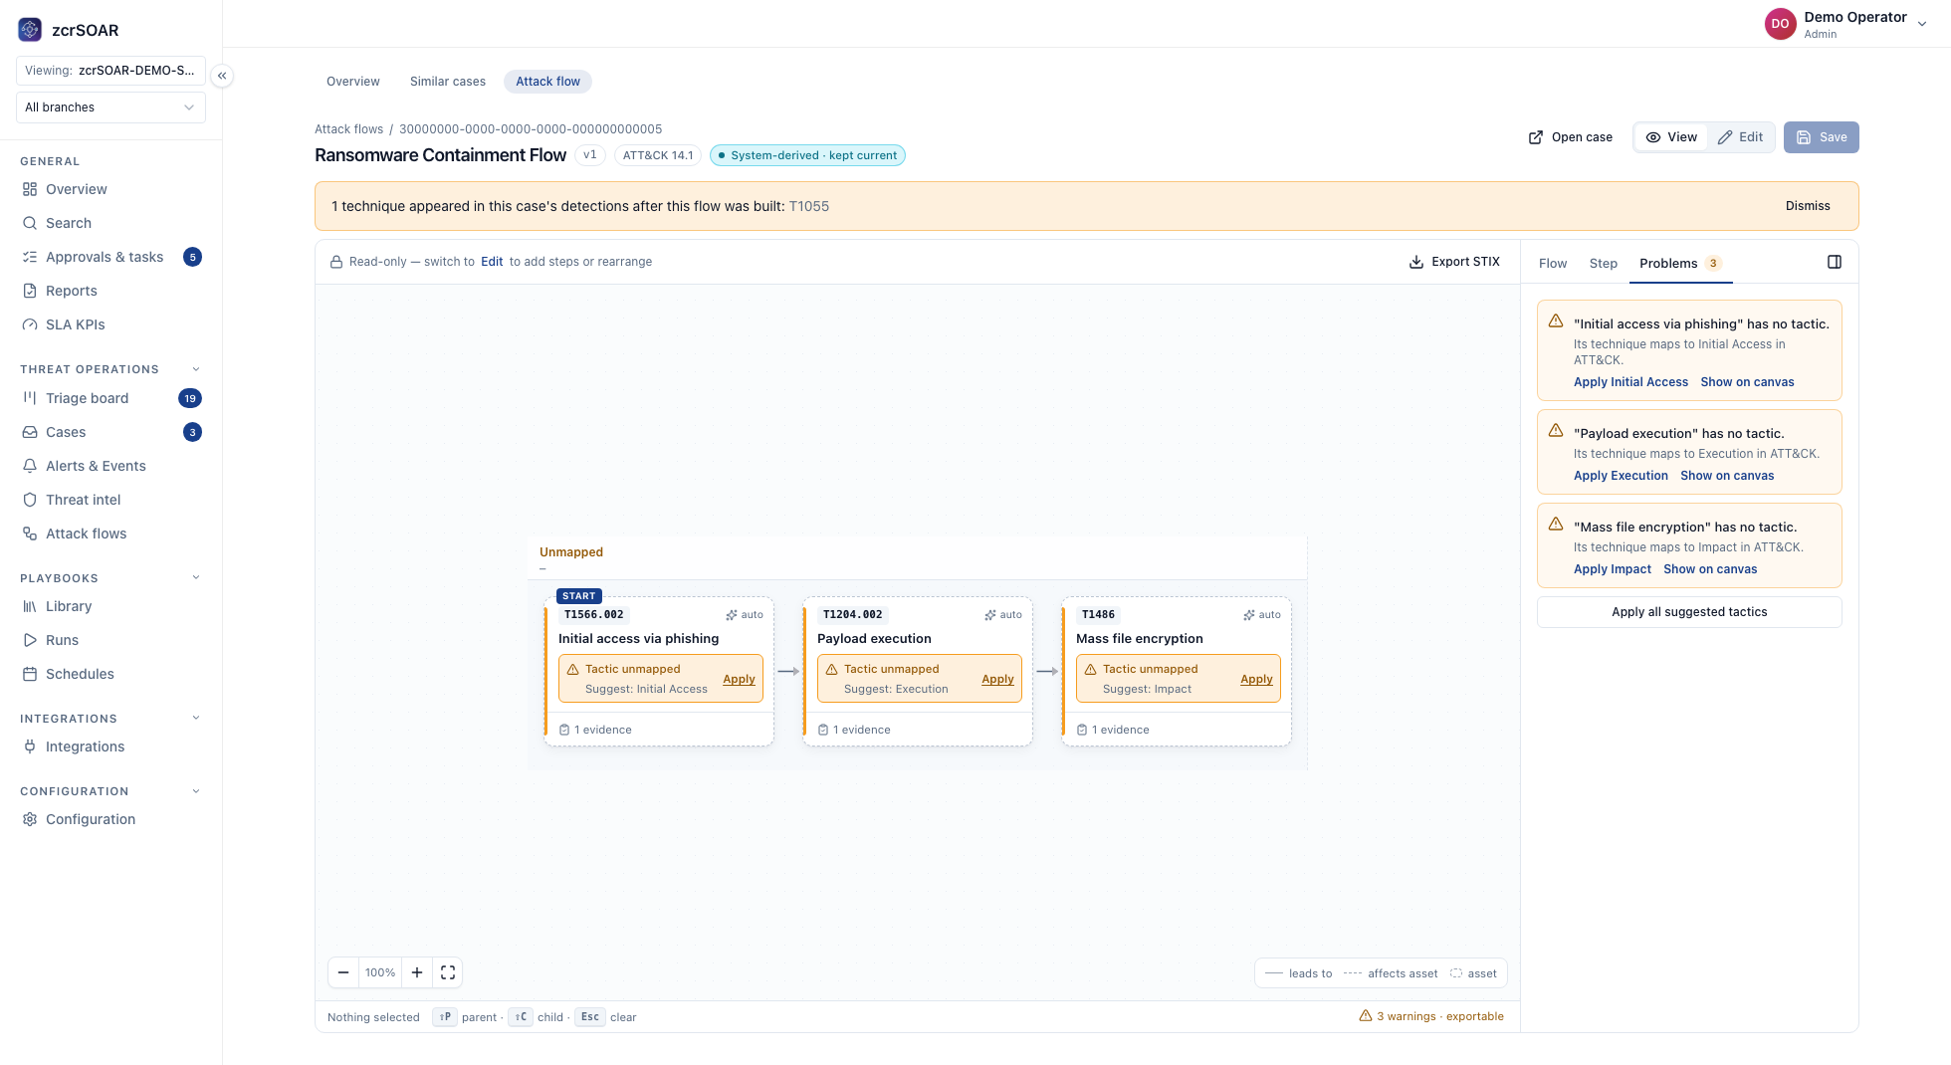Open the All branches dropdown

point(110,107)
